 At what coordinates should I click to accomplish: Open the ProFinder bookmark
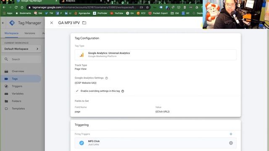click(100, 13)
